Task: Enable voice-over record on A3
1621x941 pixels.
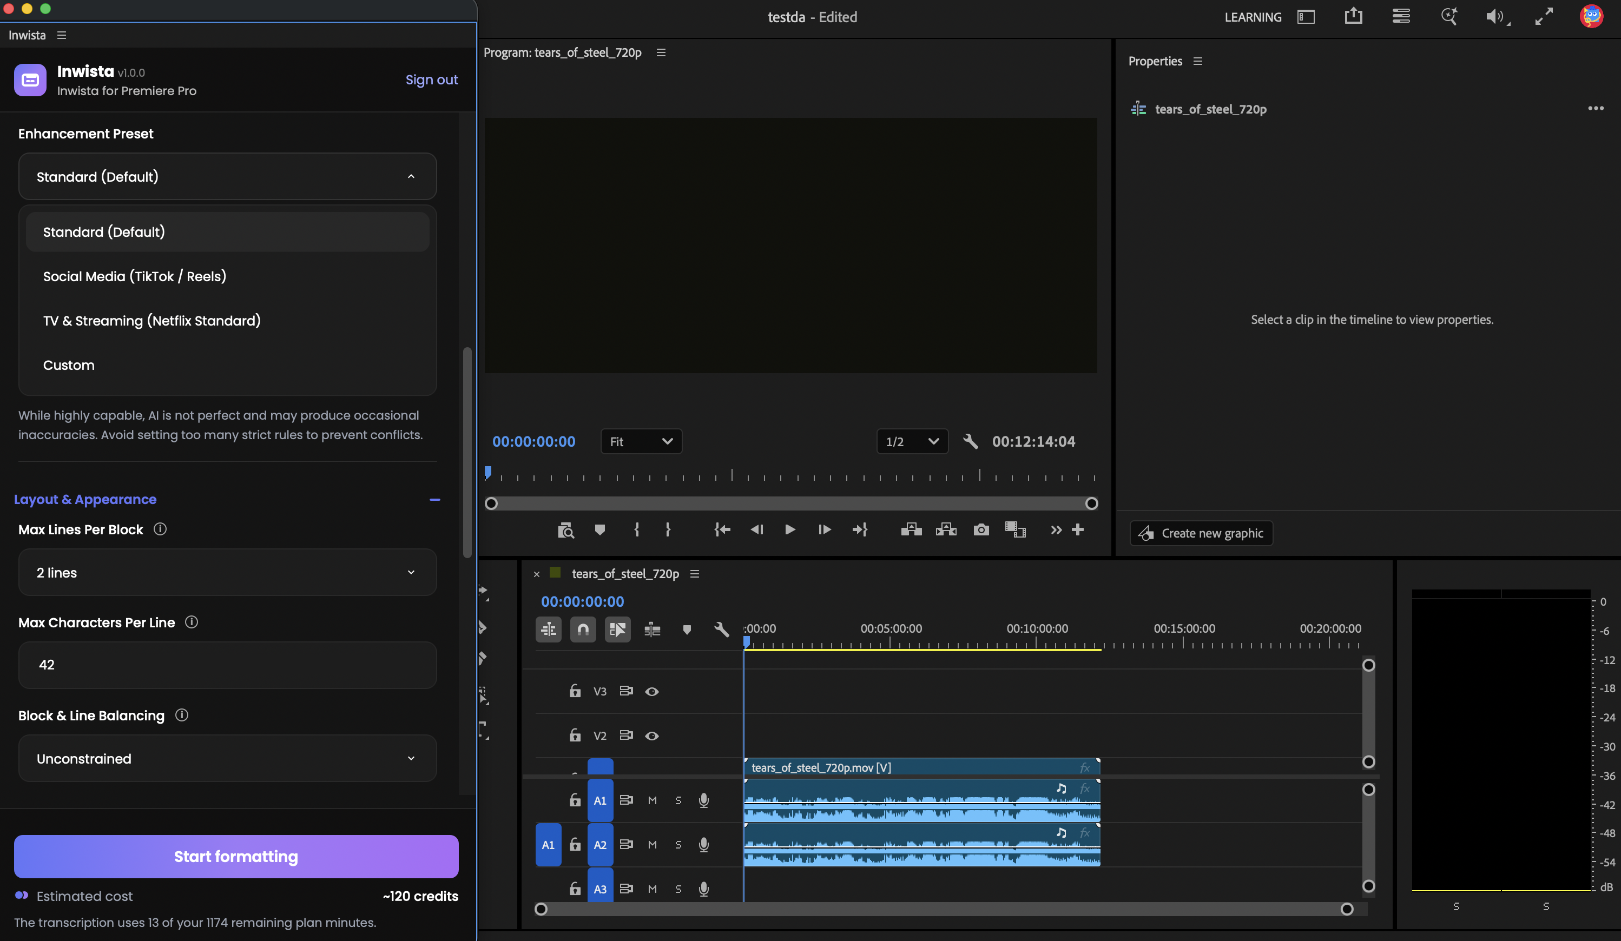Action: pyautogui.click(x=704, y=889)
